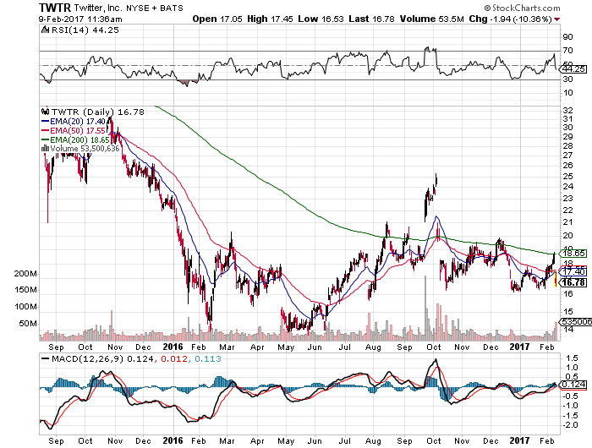Viewport: 592px width, 448px height.
Task: Click the 14 price axis label
Action: pos(567,329)
